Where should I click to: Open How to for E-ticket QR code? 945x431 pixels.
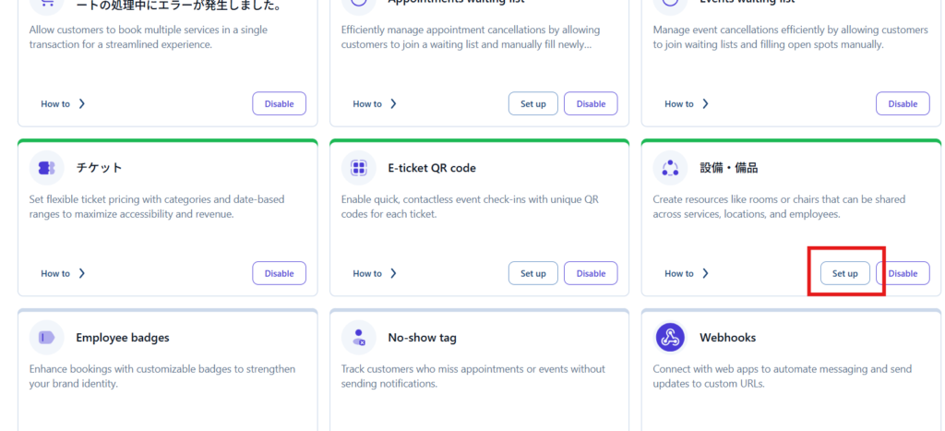tap(375, 273)
